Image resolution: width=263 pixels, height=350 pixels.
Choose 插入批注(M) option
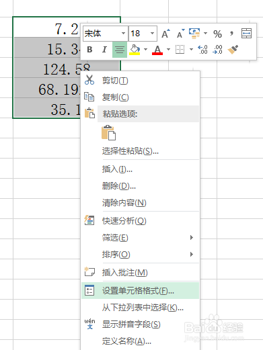tap(140, 273)
